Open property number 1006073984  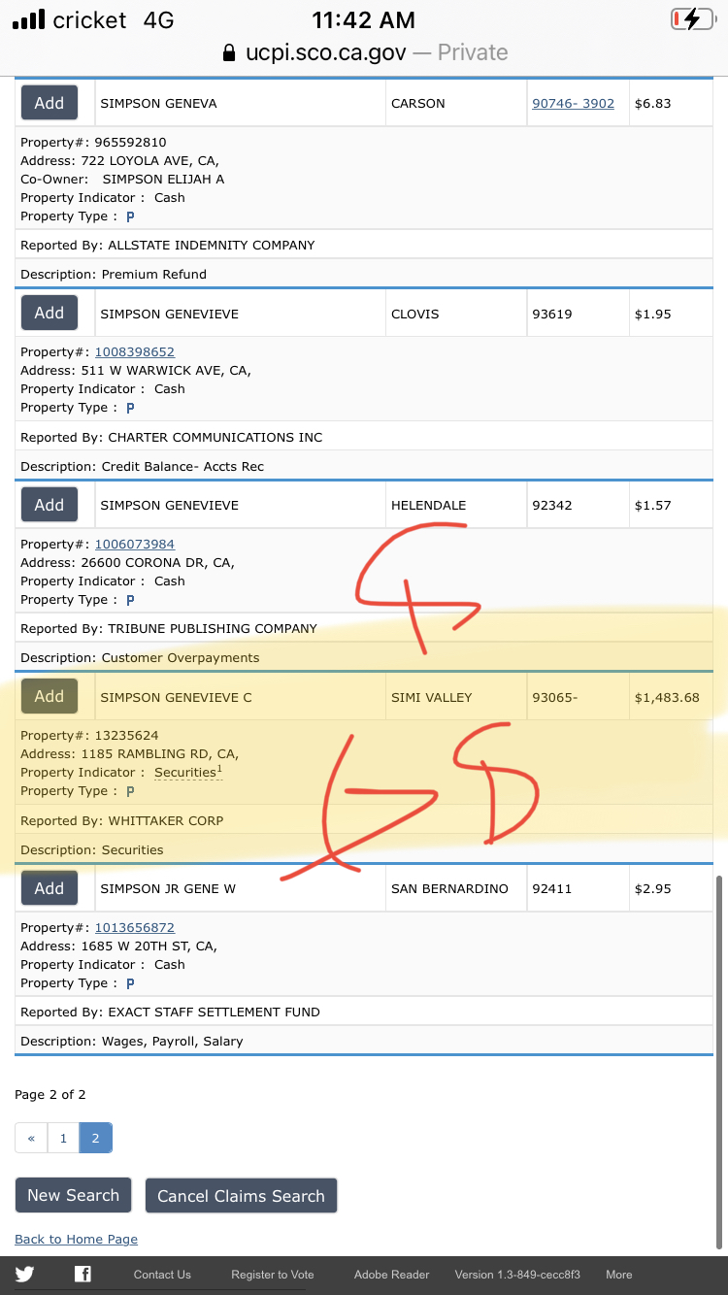(134, 544)
